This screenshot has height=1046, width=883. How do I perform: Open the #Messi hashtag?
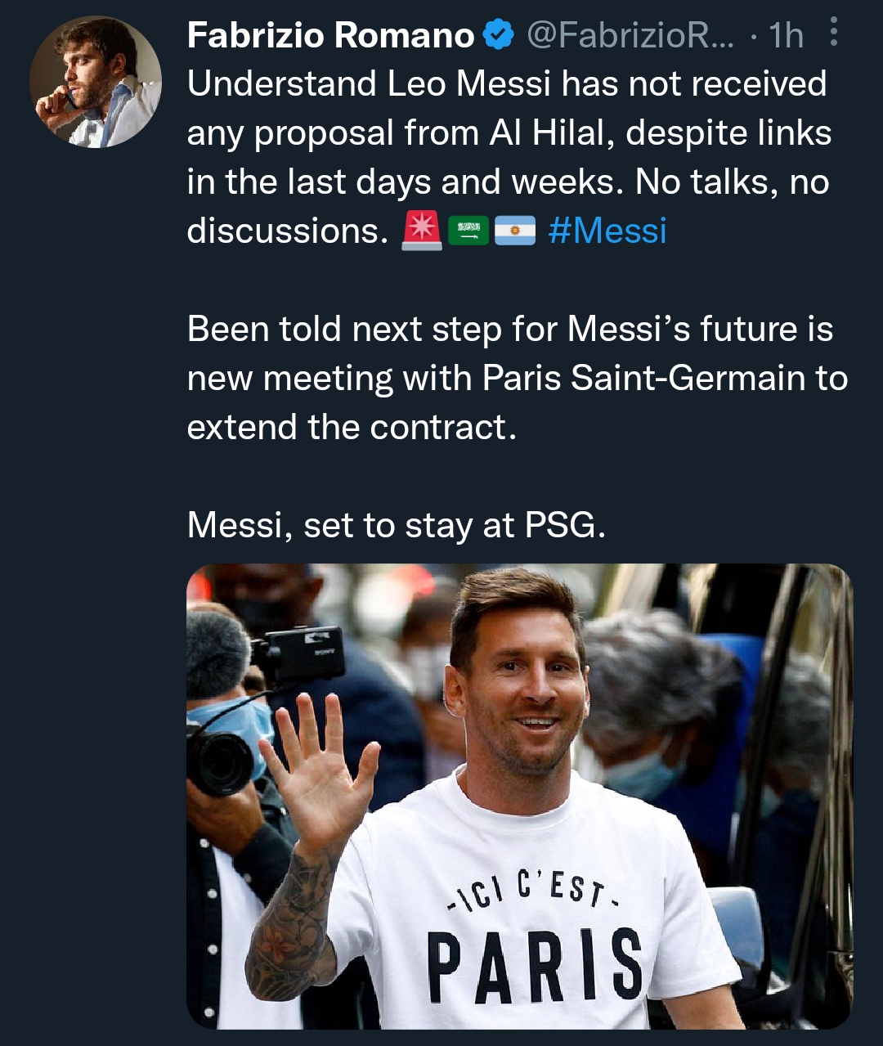607,231
